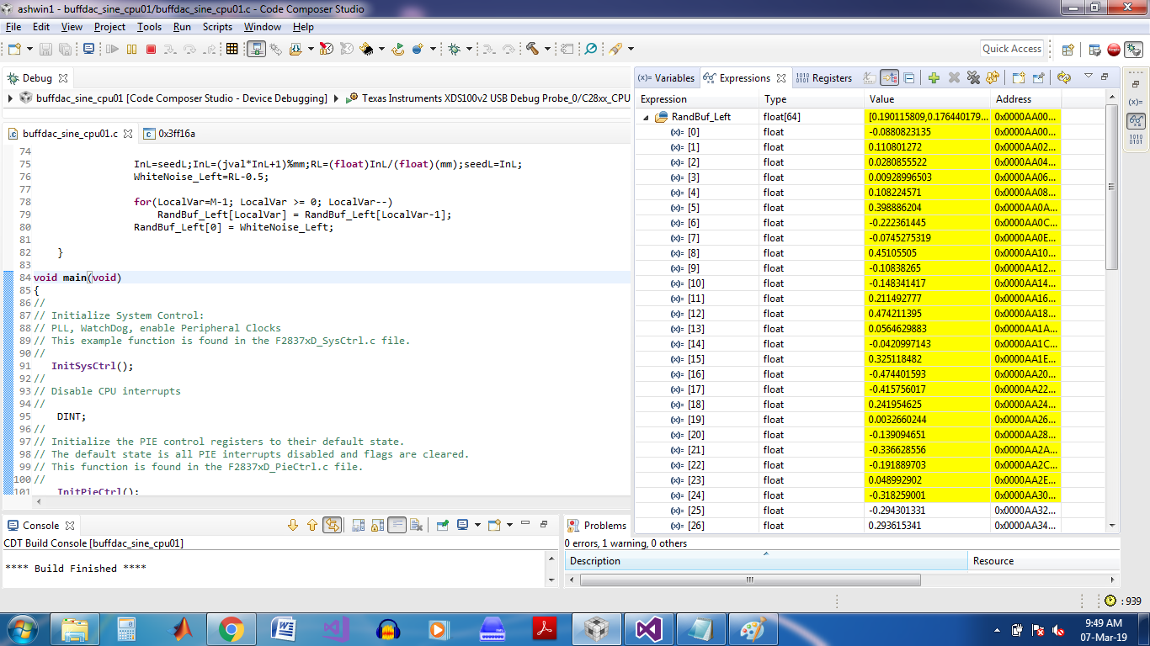Open MATLAB from the taskbar
The image size is (1150, 646).
pyautogui.click(x=183, y=628)
